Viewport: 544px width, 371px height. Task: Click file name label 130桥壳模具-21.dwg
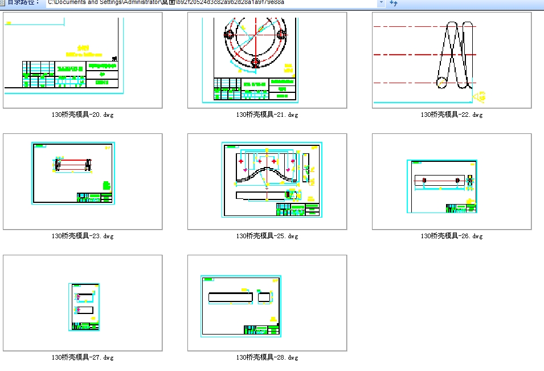click(x=267, y=115)
